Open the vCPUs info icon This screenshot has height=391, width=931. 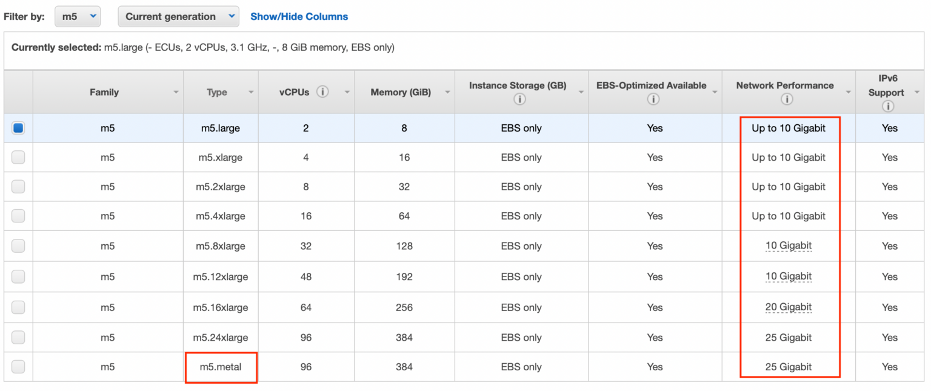(323, 92)
